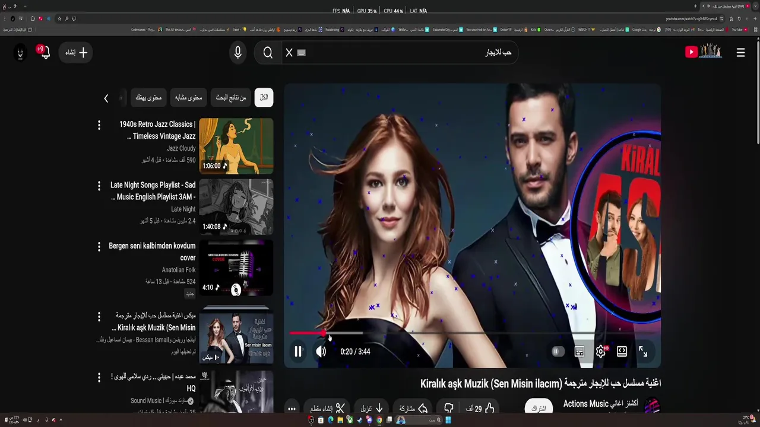Open options menu for Bergen seni kalbimden
The width and height of the screenshot is (760, 427).
point(99,246)
